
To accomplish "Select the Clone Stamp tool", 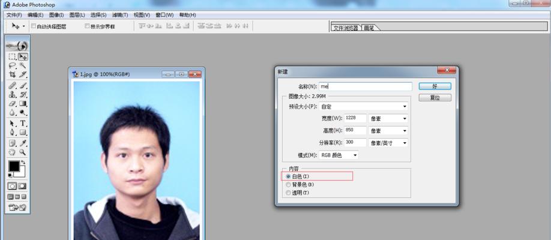I will [13, 95].
